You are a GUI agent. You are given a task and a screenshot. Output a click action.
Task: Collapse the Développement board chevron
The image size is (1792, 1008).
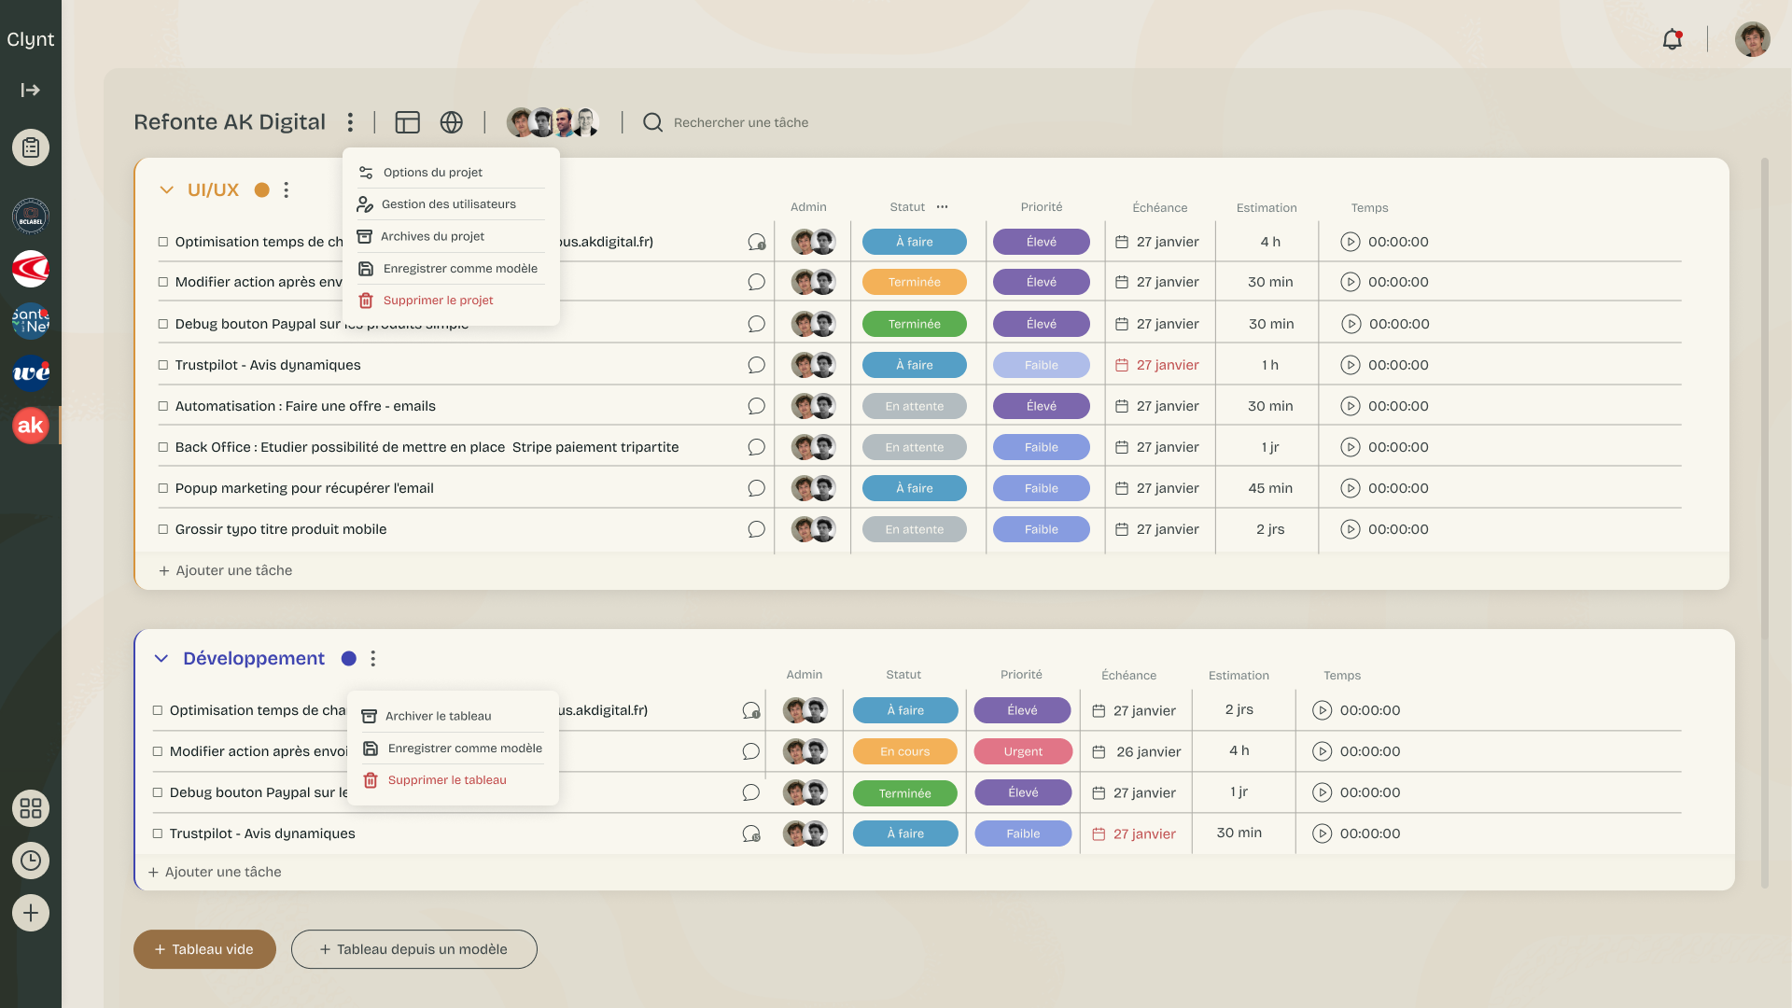(x=161, y=659)
